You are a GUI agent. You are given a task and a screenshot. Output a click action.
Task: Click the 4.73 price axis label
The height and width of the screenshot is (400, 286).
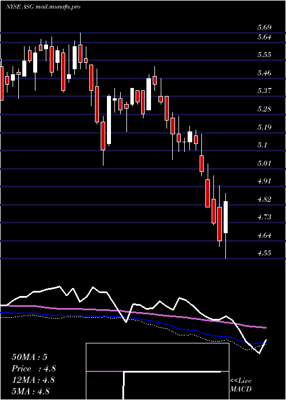[264, 217]
